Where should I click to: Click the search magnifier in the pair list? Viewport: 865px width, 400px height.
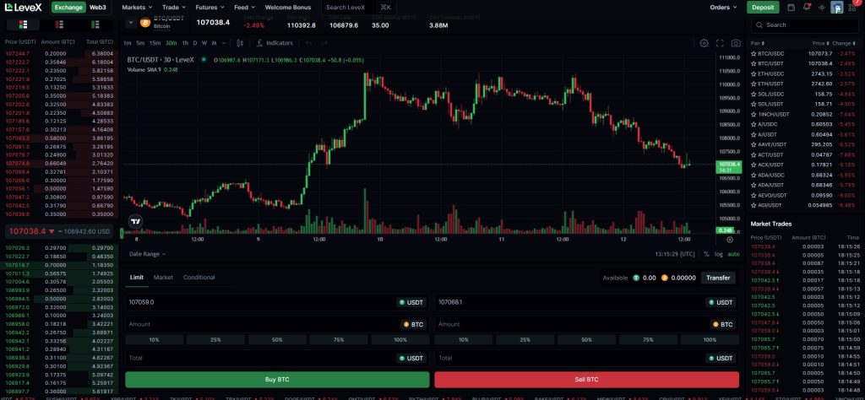coord(759,24)
